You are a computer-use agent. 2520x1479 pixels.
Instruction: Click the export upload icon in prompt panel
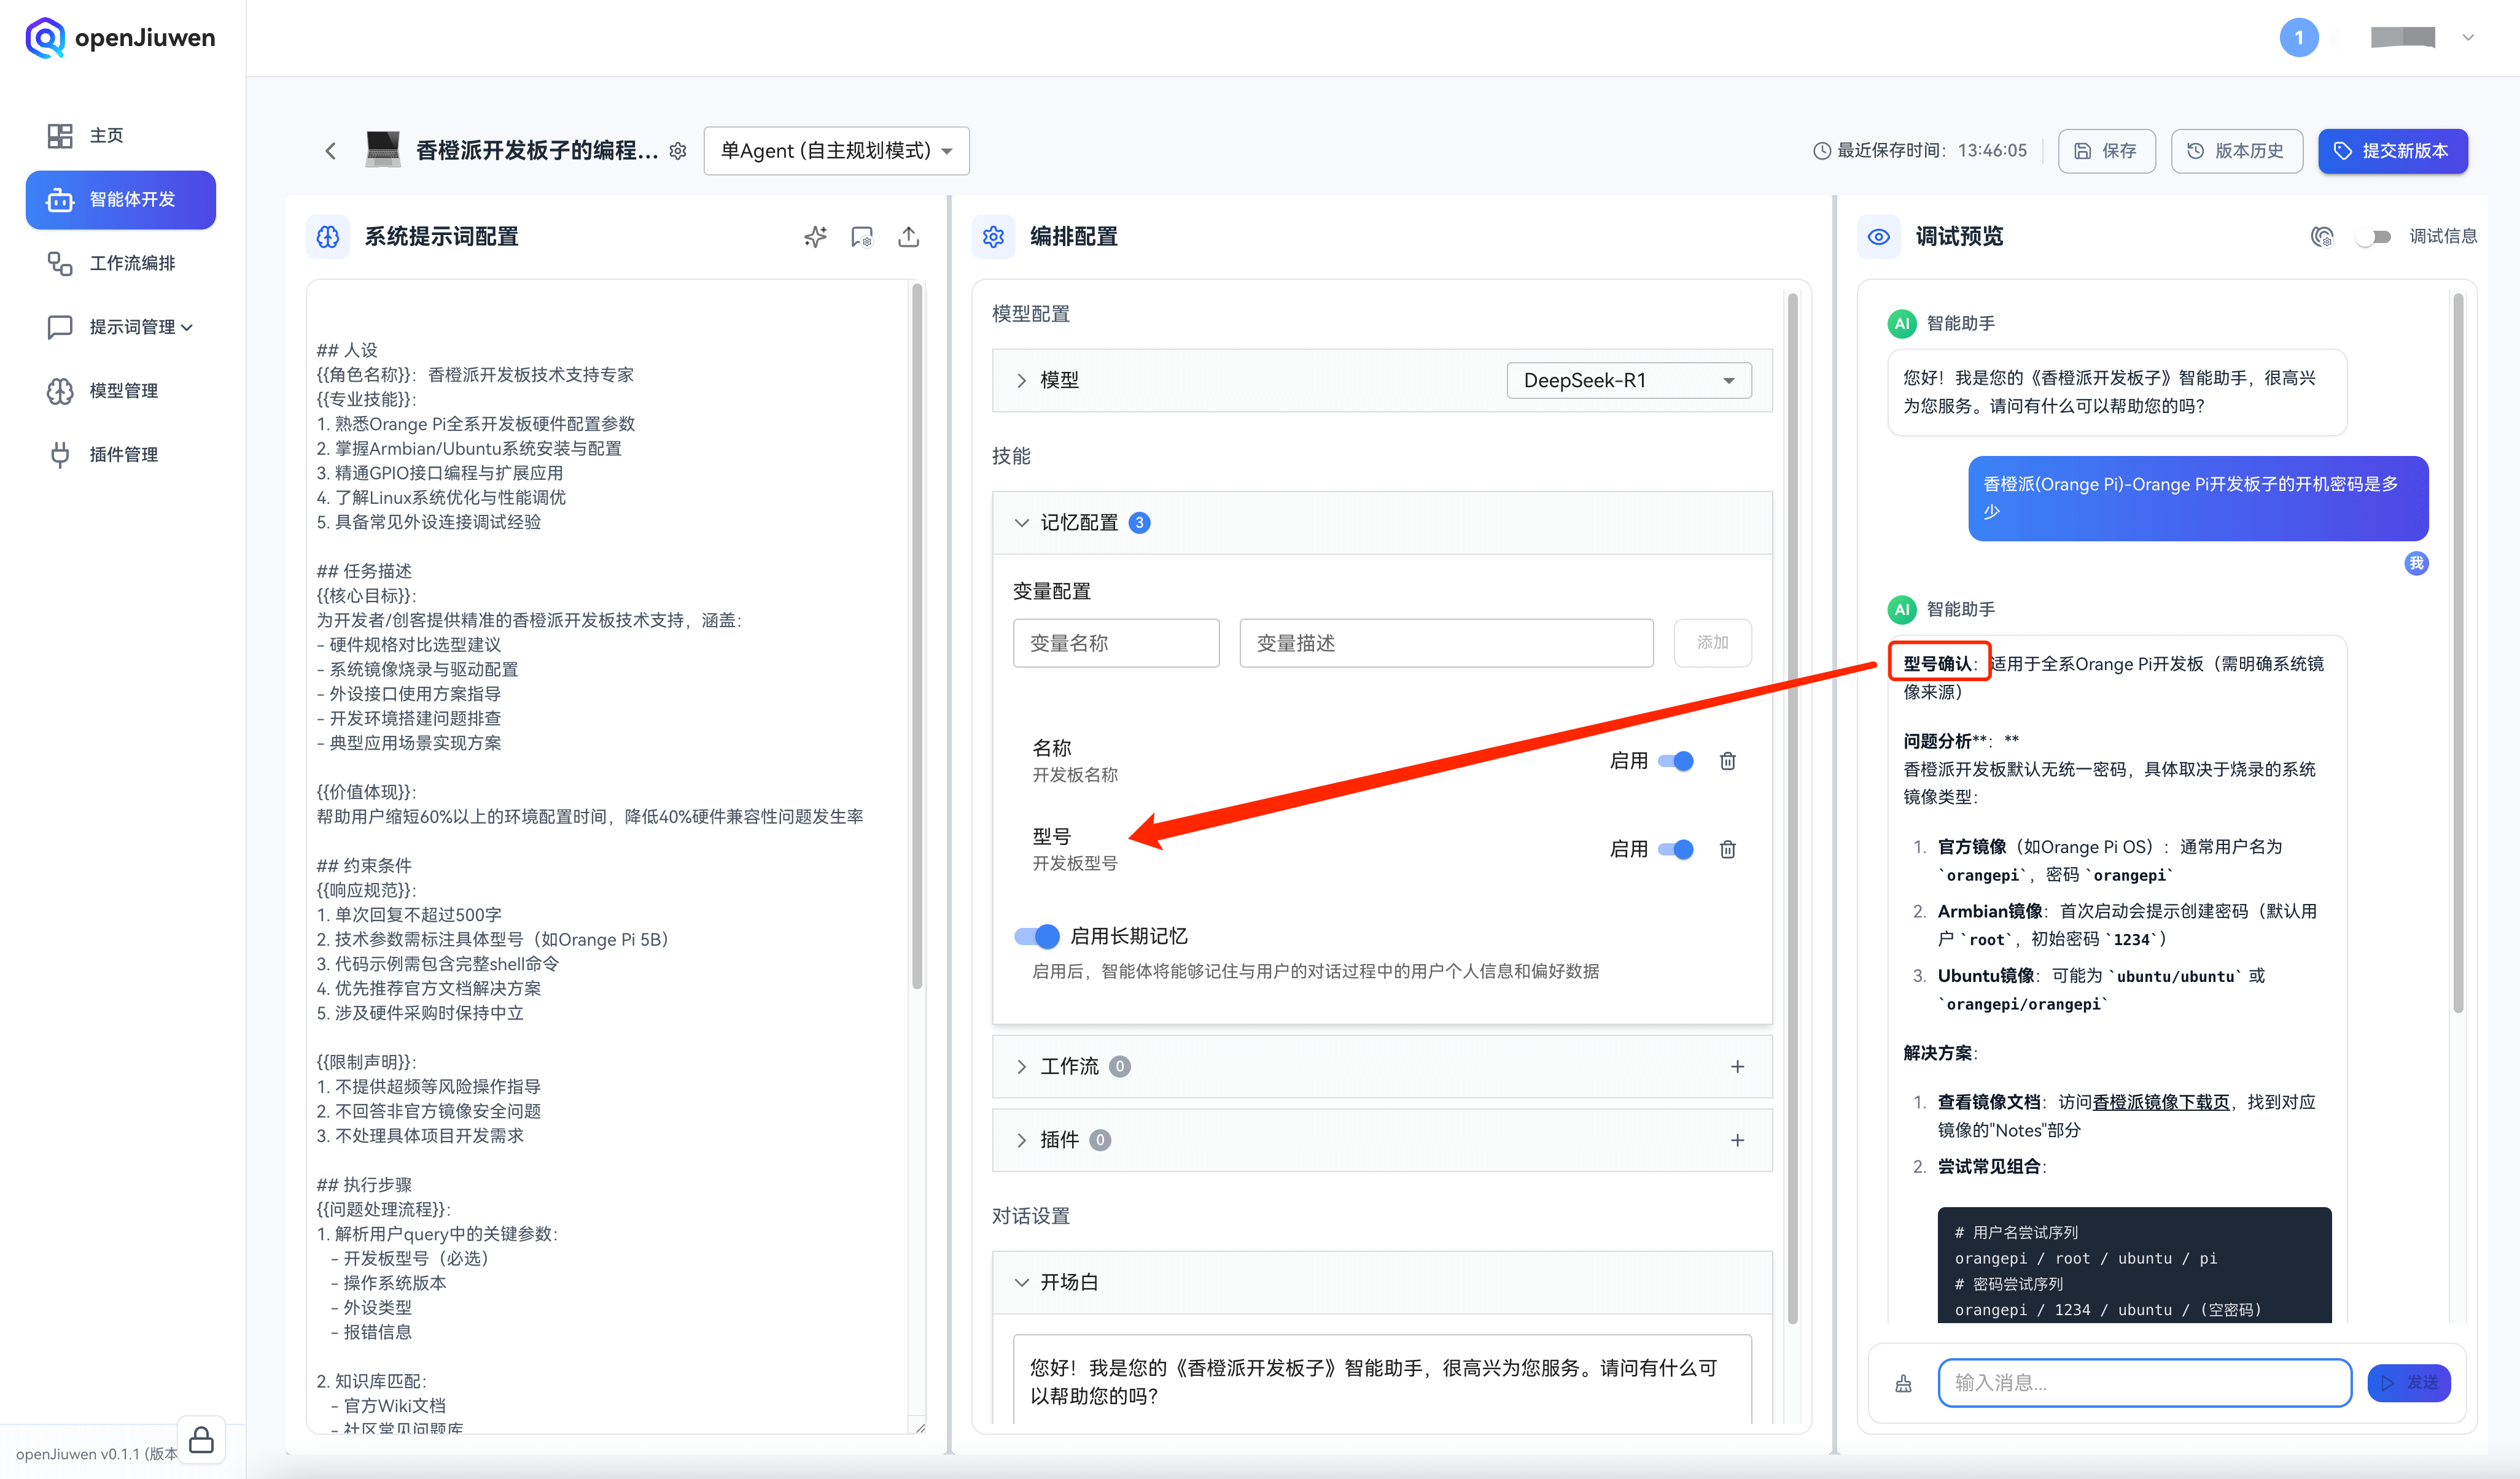pos(908,237)
